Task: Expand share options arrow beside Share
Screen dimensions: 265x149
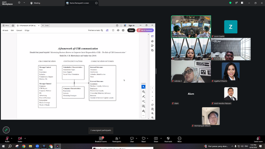Action: 161,138
